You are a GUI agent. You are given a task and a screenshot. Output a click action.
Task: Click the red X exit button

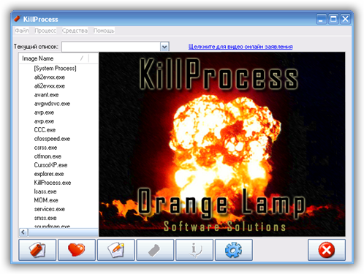(x=327, y=250)
